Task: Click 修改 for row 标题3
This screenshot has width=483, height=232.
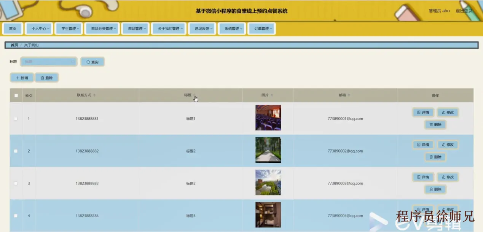Action: tap(448, 177)
